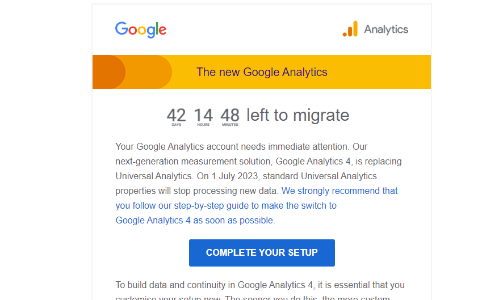
Task: Click the 48 minutes countdown number
Action: pyautogui.click(x=230, y=115)
